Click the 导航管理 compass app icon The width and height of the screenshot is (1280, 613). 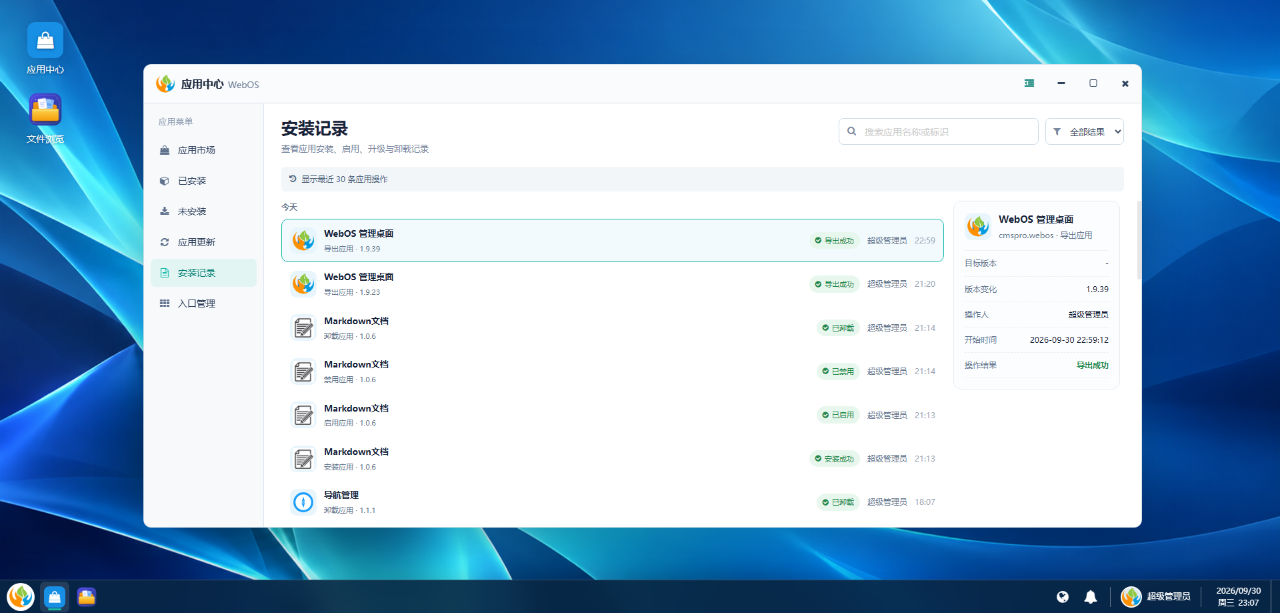(x=303, y=502)
